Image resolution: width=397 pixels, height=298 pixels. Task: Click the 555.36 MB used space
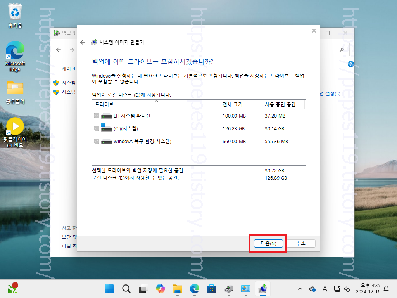coord(276,142)
